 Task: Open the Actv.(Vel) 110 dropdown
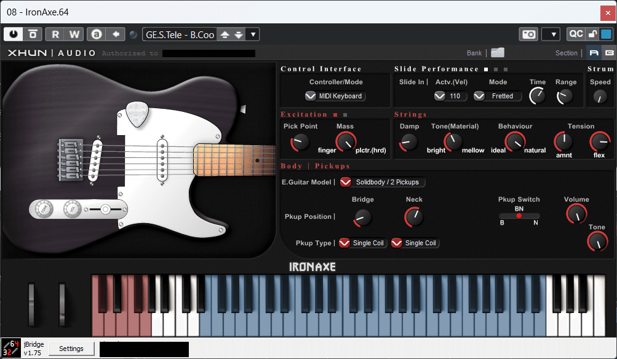tap(450, 96)
